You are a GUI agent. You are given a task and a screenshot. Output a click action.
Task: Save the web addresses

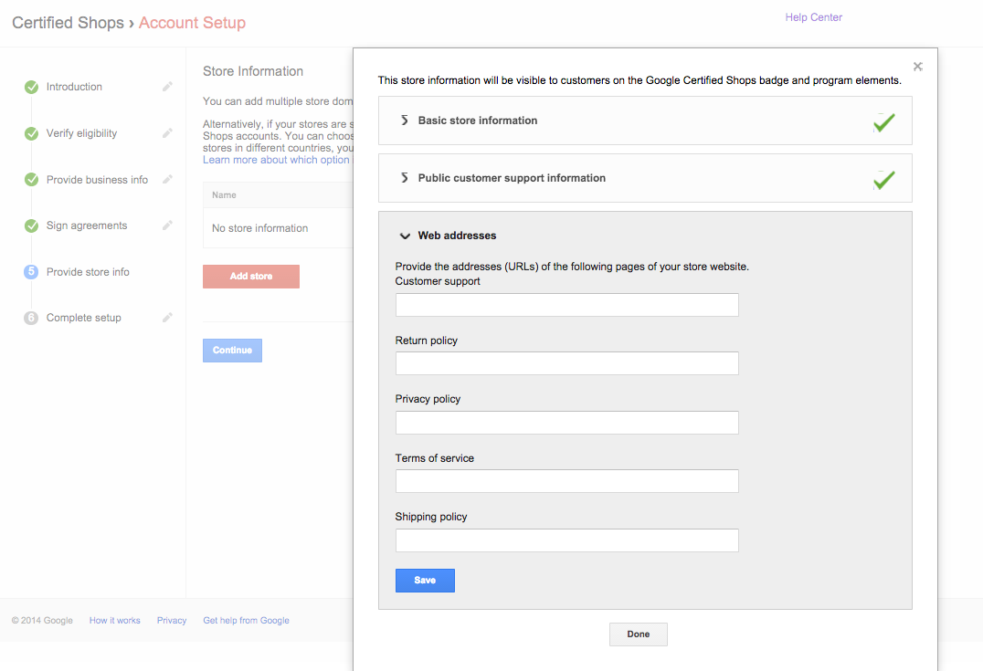425,580
